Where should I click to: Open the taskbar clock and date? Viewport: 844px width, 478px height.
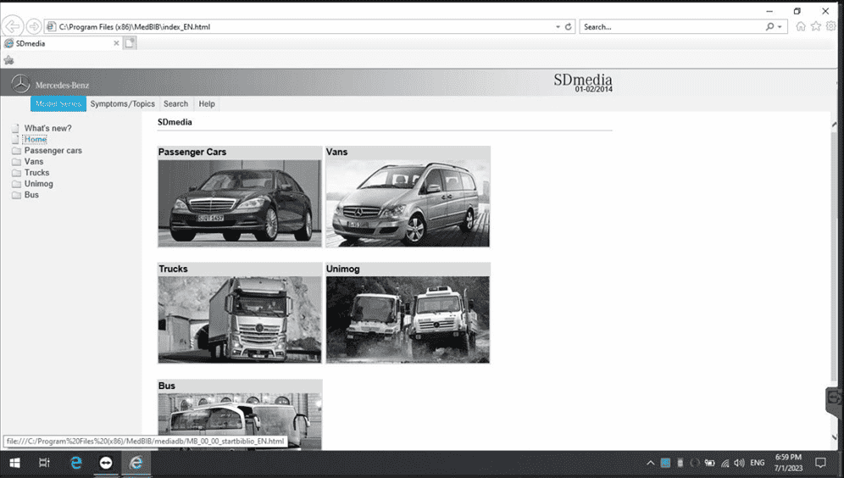coord(788,463)
